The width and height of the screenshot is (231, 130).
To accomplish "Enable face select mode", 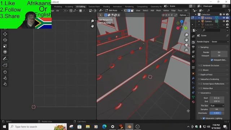I will [132, 10].
